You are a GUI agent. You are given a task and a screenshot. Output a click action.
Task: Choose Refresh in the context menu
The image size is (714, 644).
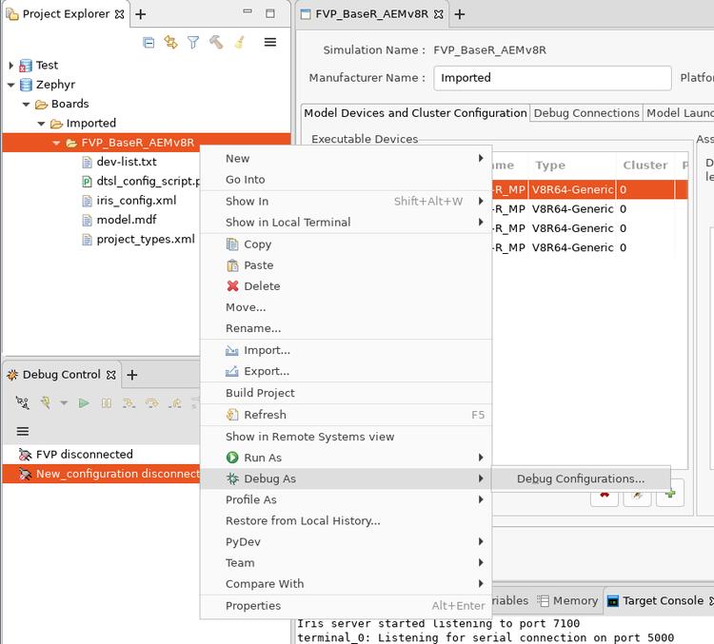[265, 415]
